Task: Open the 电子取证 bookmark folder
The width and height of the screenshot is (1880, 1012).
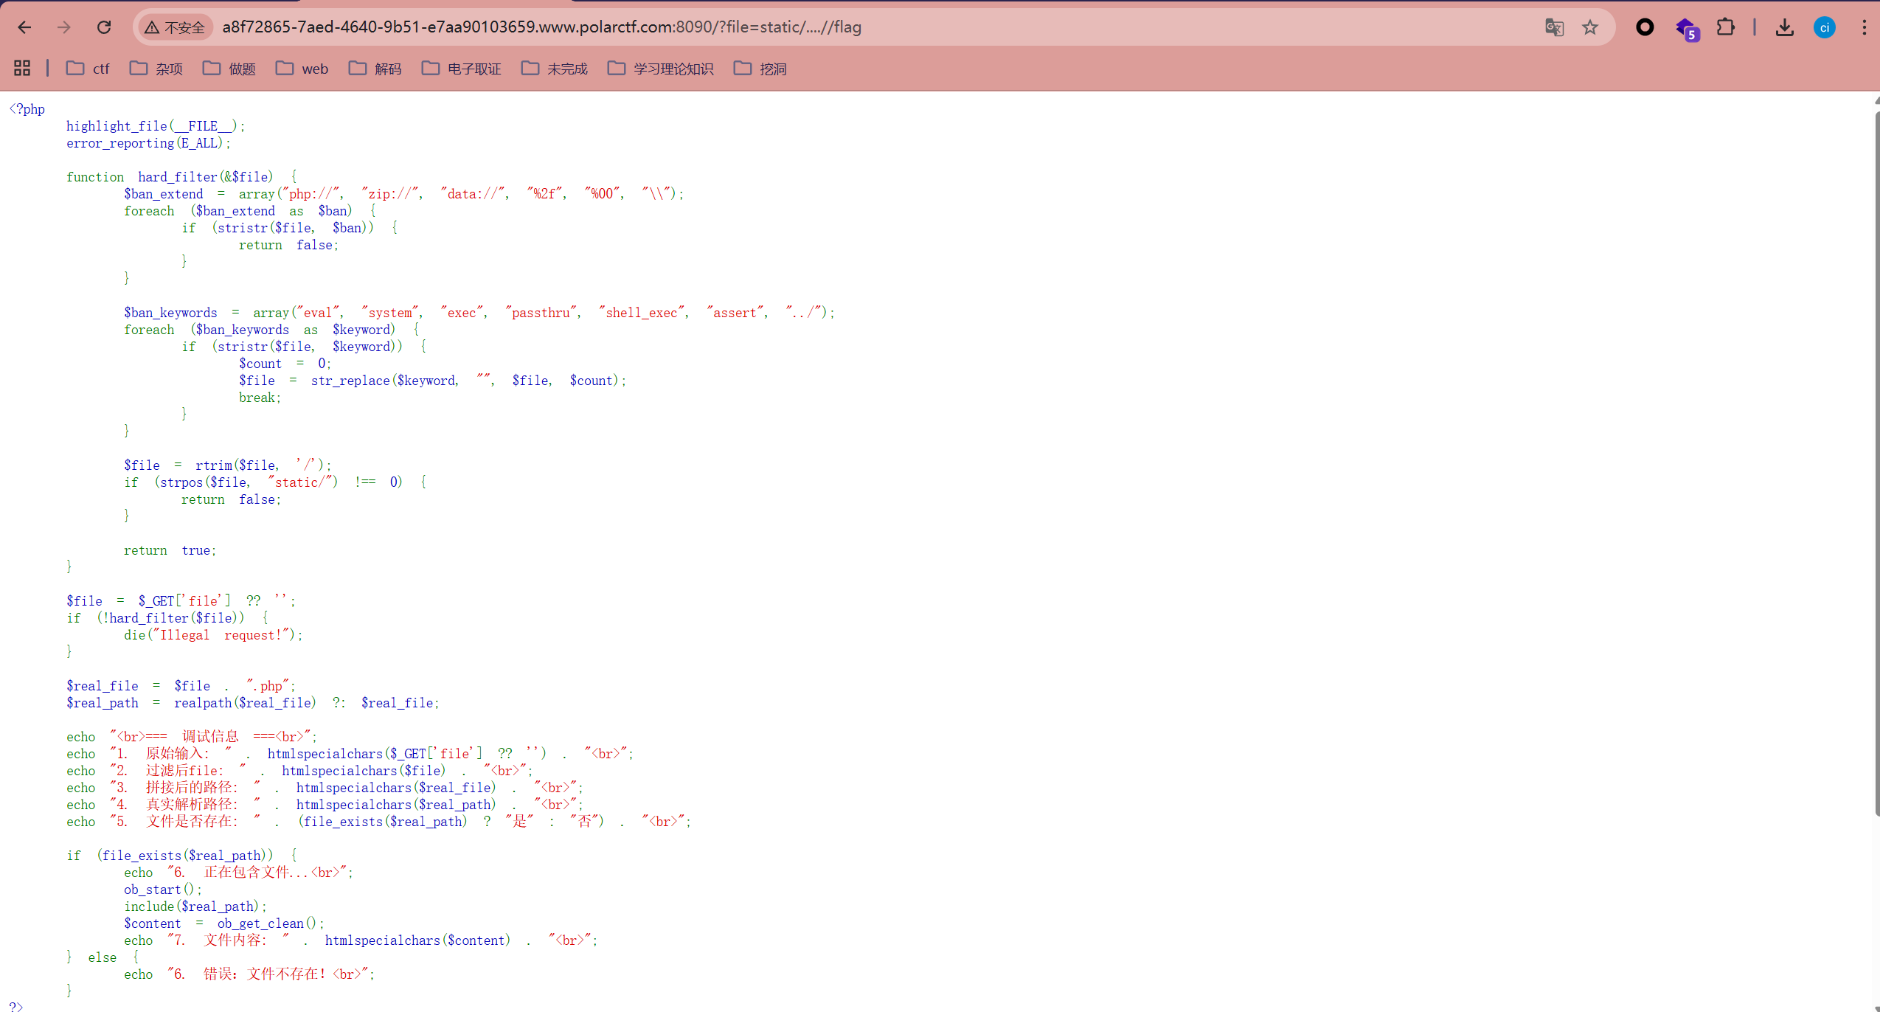Action: (462, 68)
